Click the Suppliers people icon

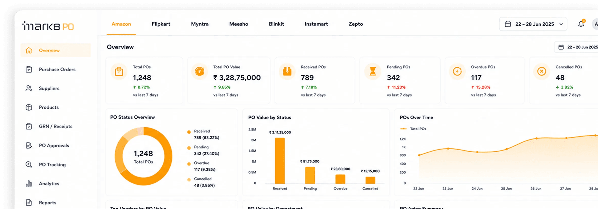click(x=29, y=88)
